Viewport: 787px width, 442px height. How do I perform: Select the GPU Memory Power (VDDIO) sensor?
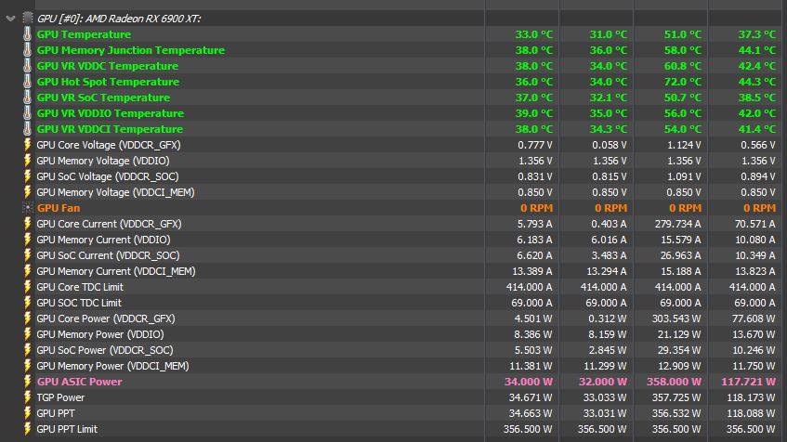99,334
